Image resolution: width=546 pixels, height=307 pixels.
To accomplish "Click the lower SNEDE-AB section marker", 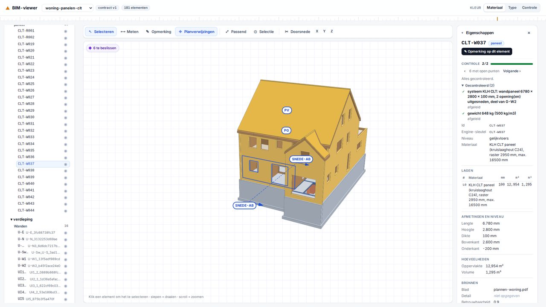I will (244, 206).
